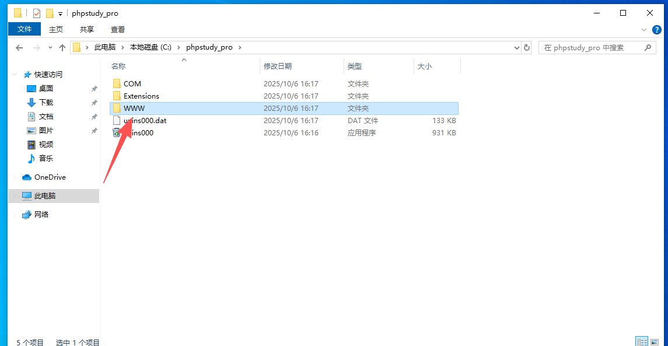Open the COM folder icon
The width and height of the screenshot is (668, 346).
tap(117, 83)
